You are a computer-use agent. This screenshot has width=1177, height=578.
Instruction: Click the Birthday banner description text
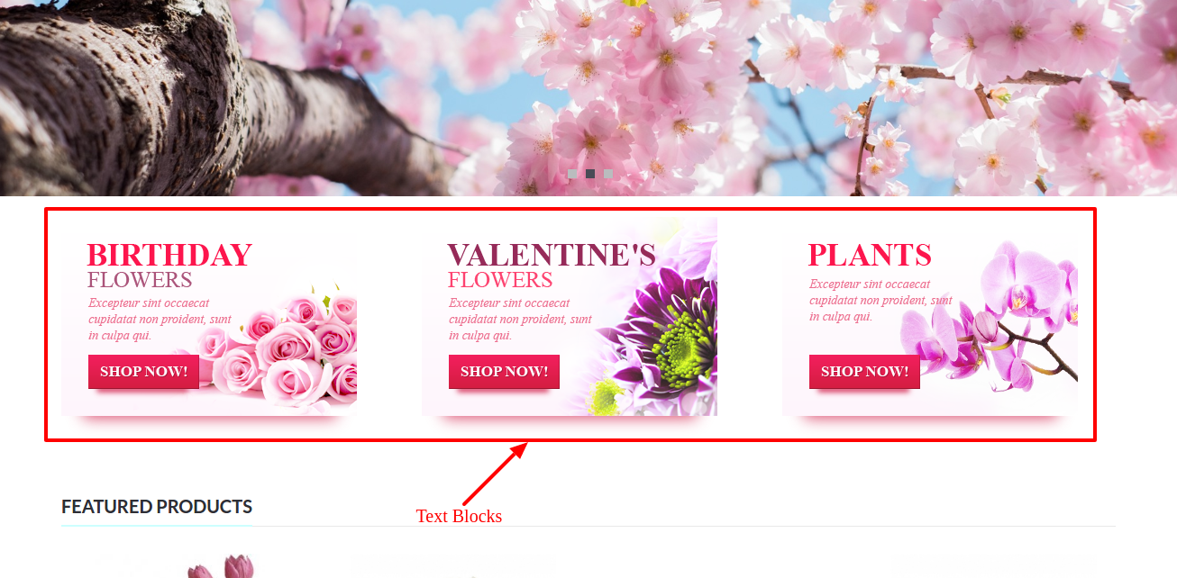point(160,320)
